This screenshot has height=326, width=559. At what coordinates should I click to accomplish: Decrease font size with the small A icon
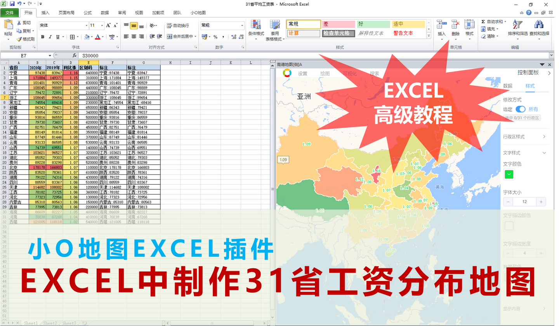pos(116,25)
